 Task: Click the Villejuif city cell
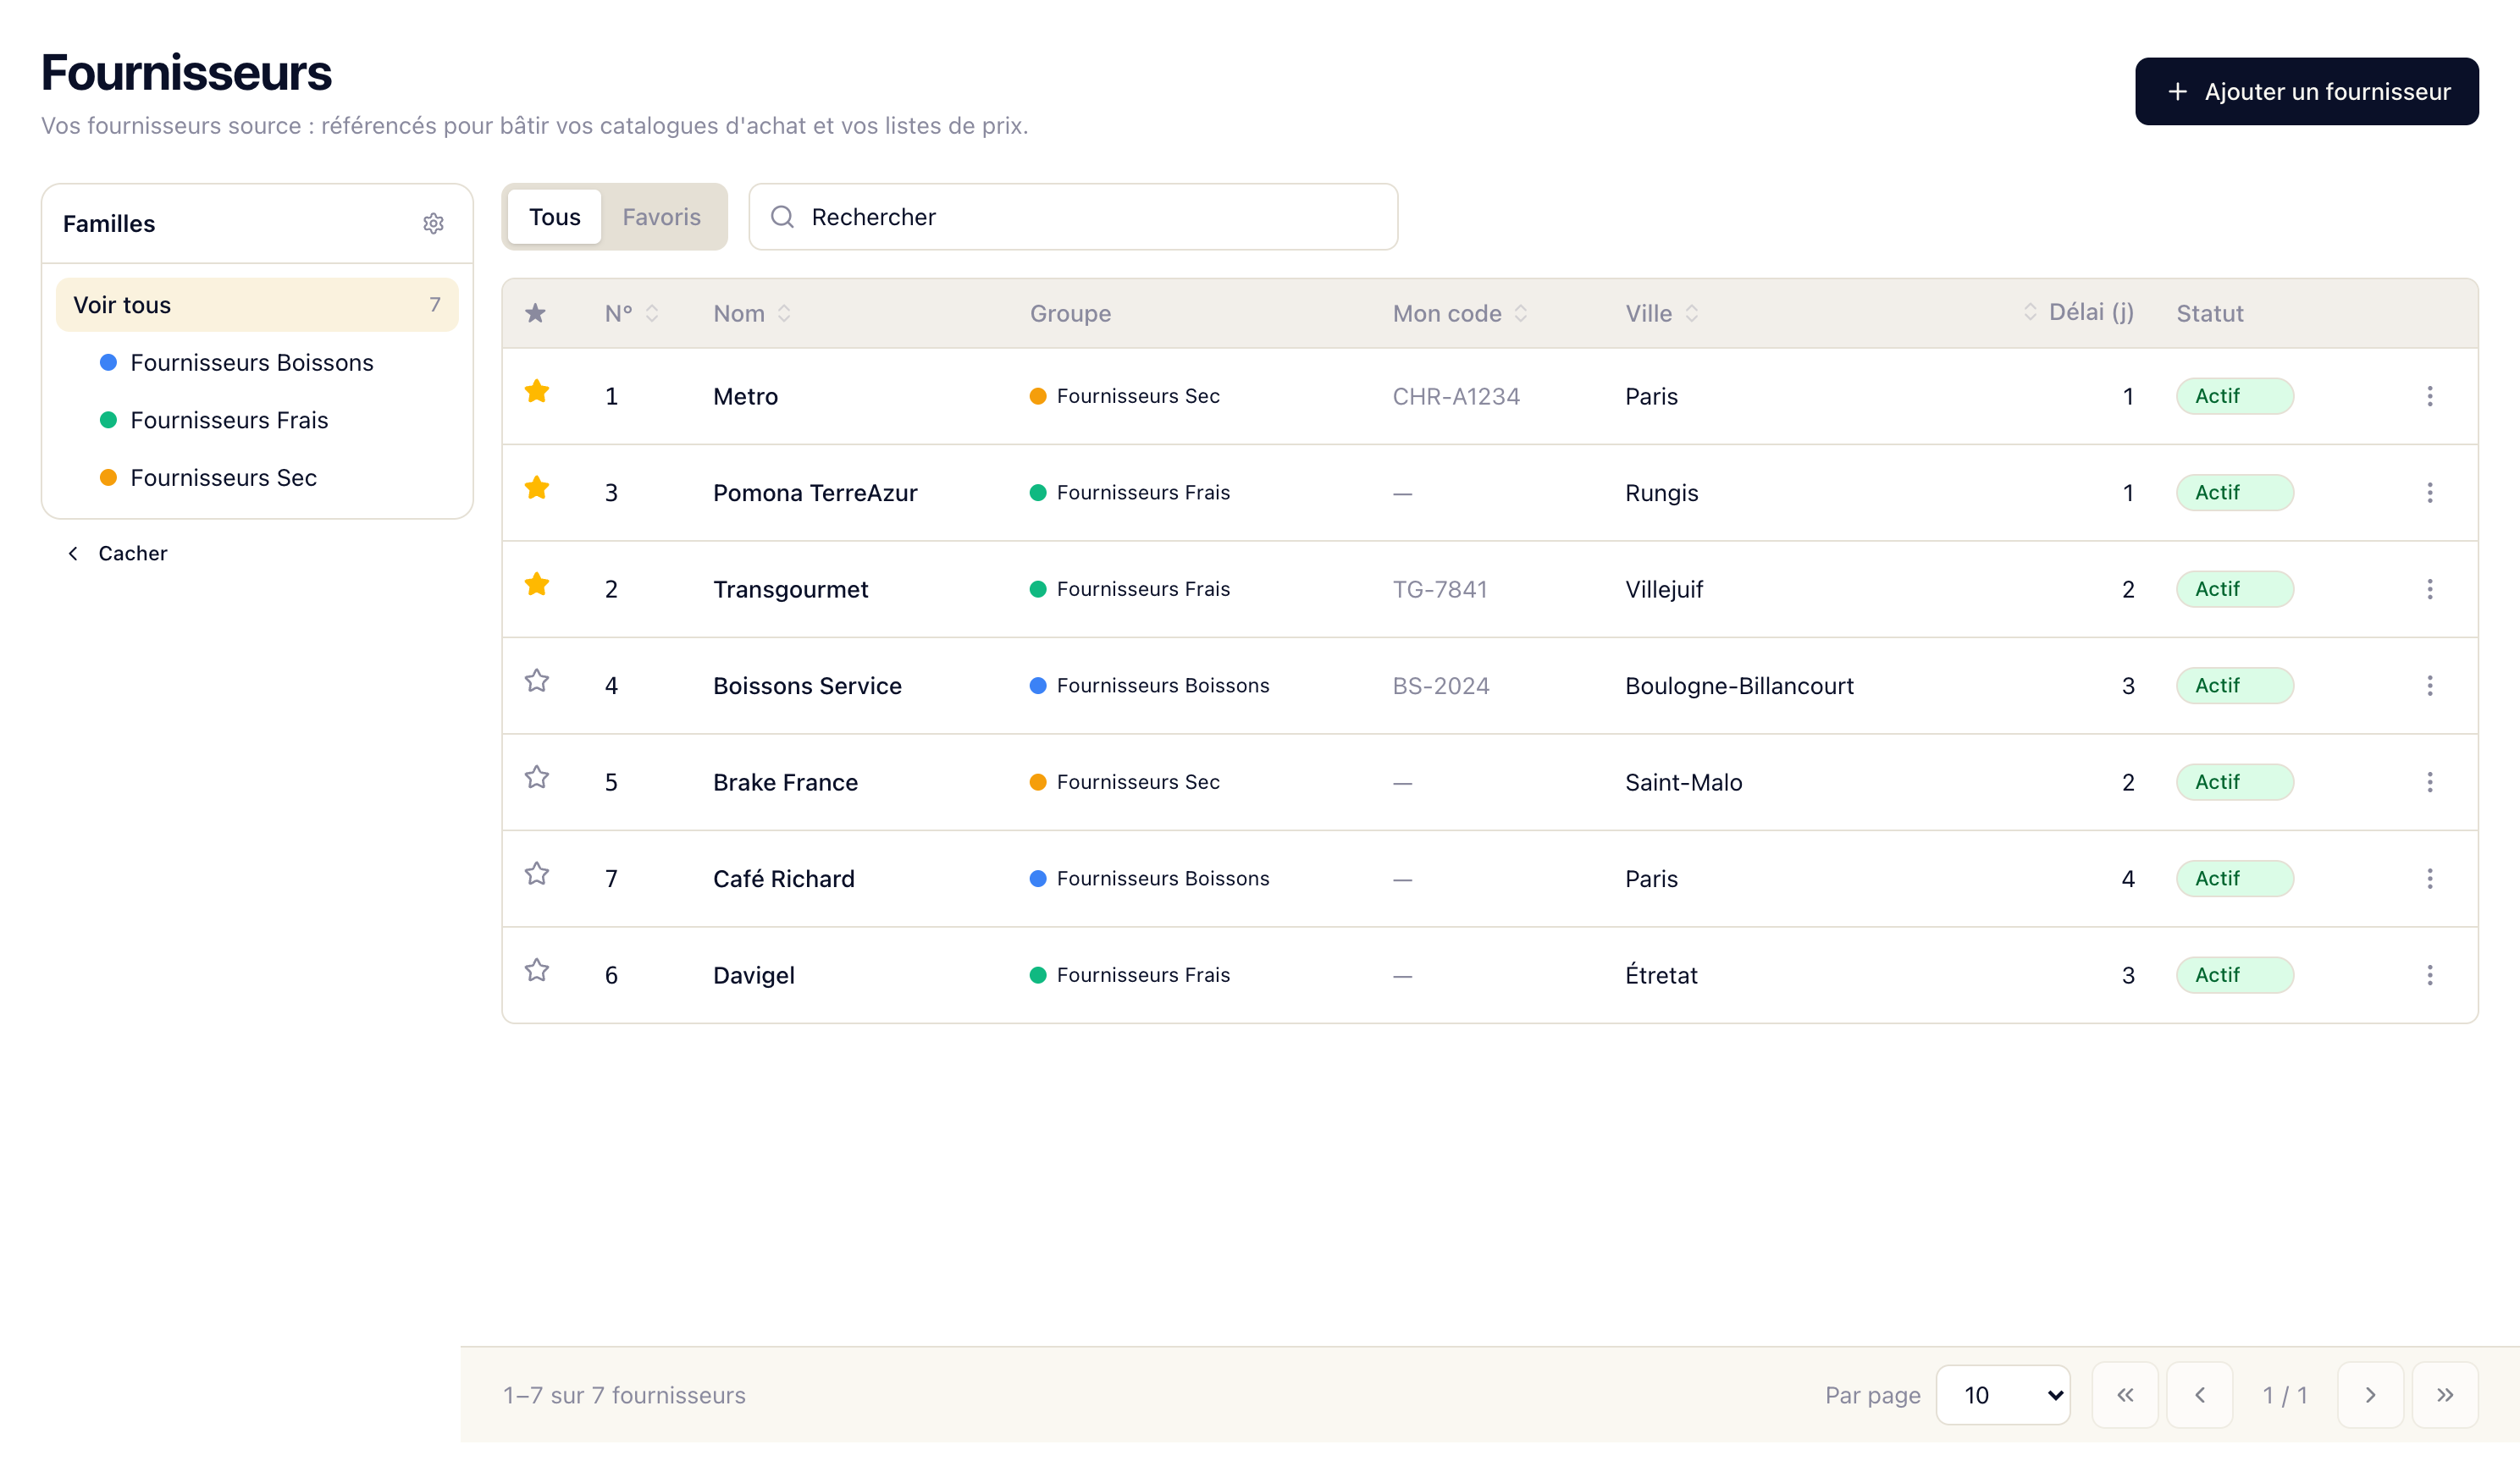click(1664, 590)
